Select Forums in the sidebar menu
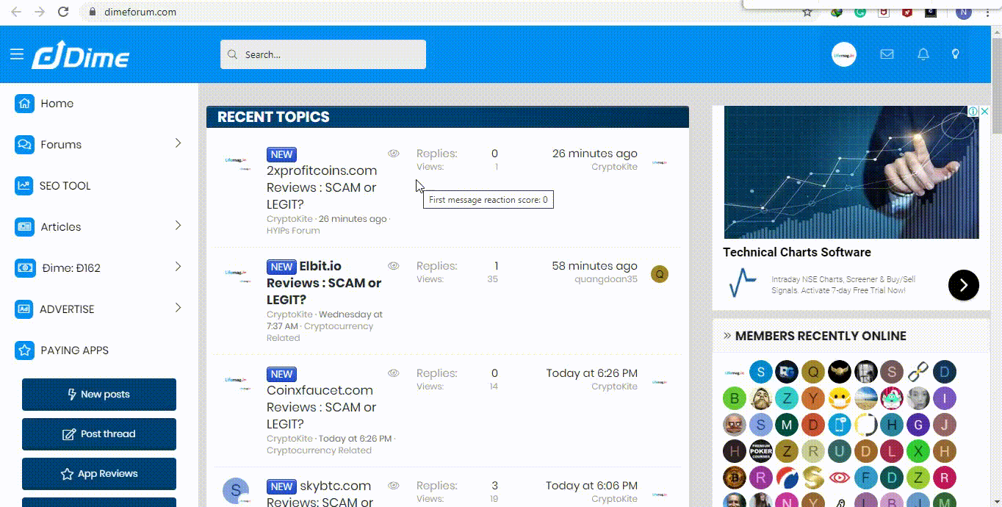1002x507 pixels. coord(61,145)
